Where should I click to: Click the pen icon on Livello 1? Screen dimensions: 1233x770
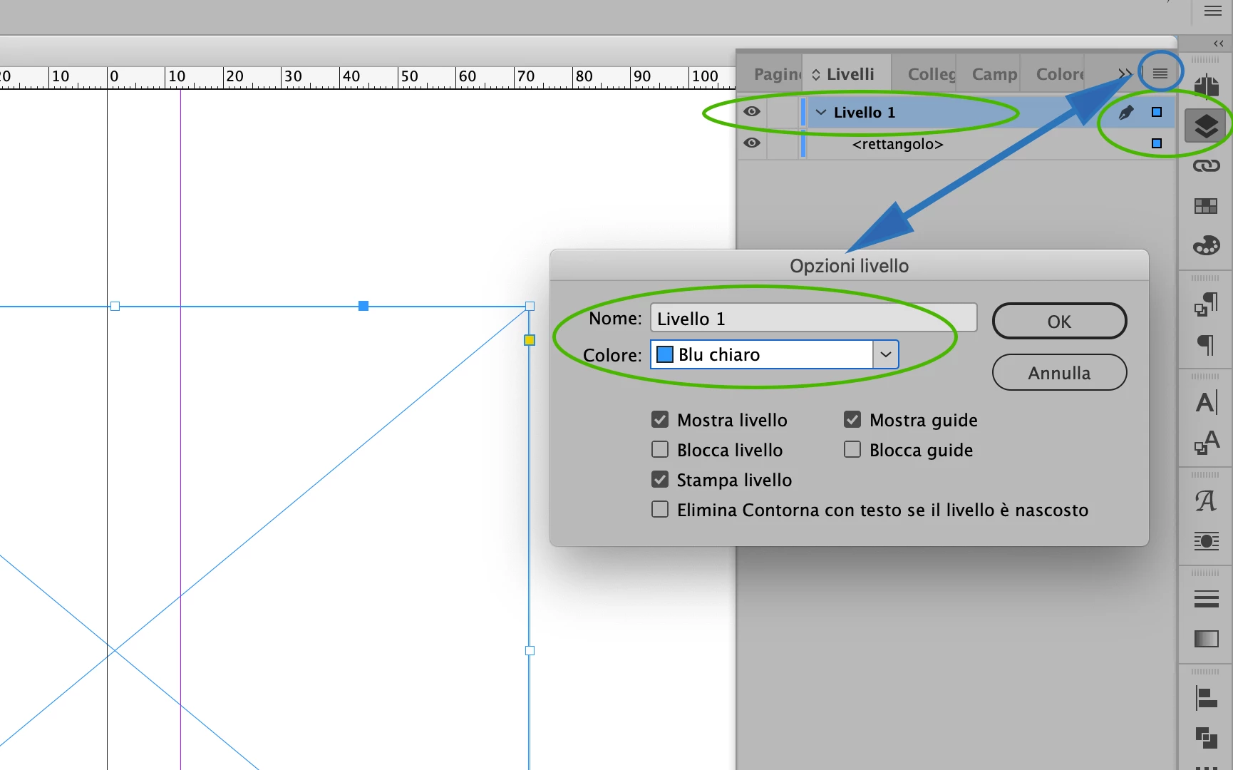1126,112
